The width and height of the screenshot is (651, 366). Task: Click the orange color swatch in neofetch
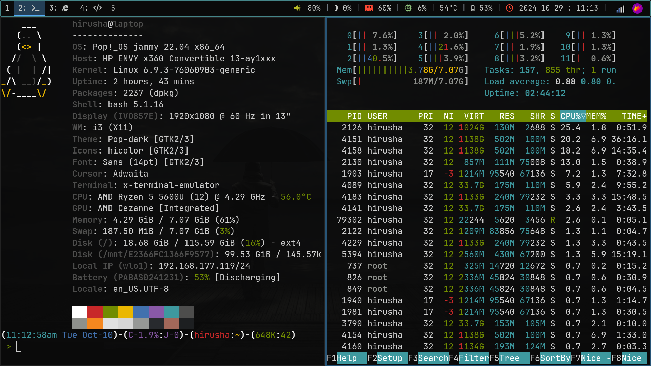click(95, 323)
